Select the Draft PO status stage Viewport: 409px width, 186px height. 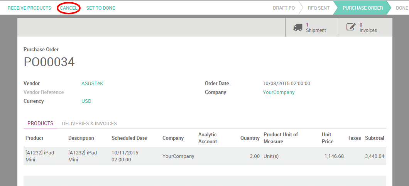pyautogui.click(x=284, y=8)
